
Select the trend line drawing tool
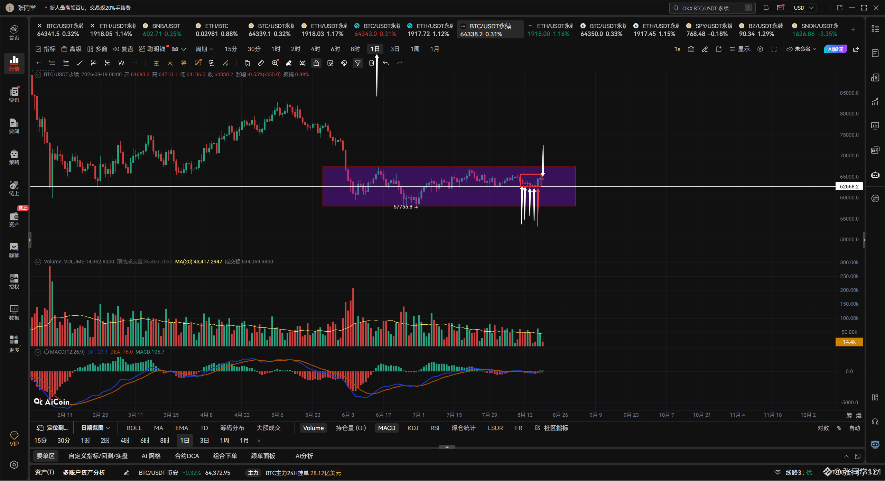pyautogui.click(x=80, y=63)
